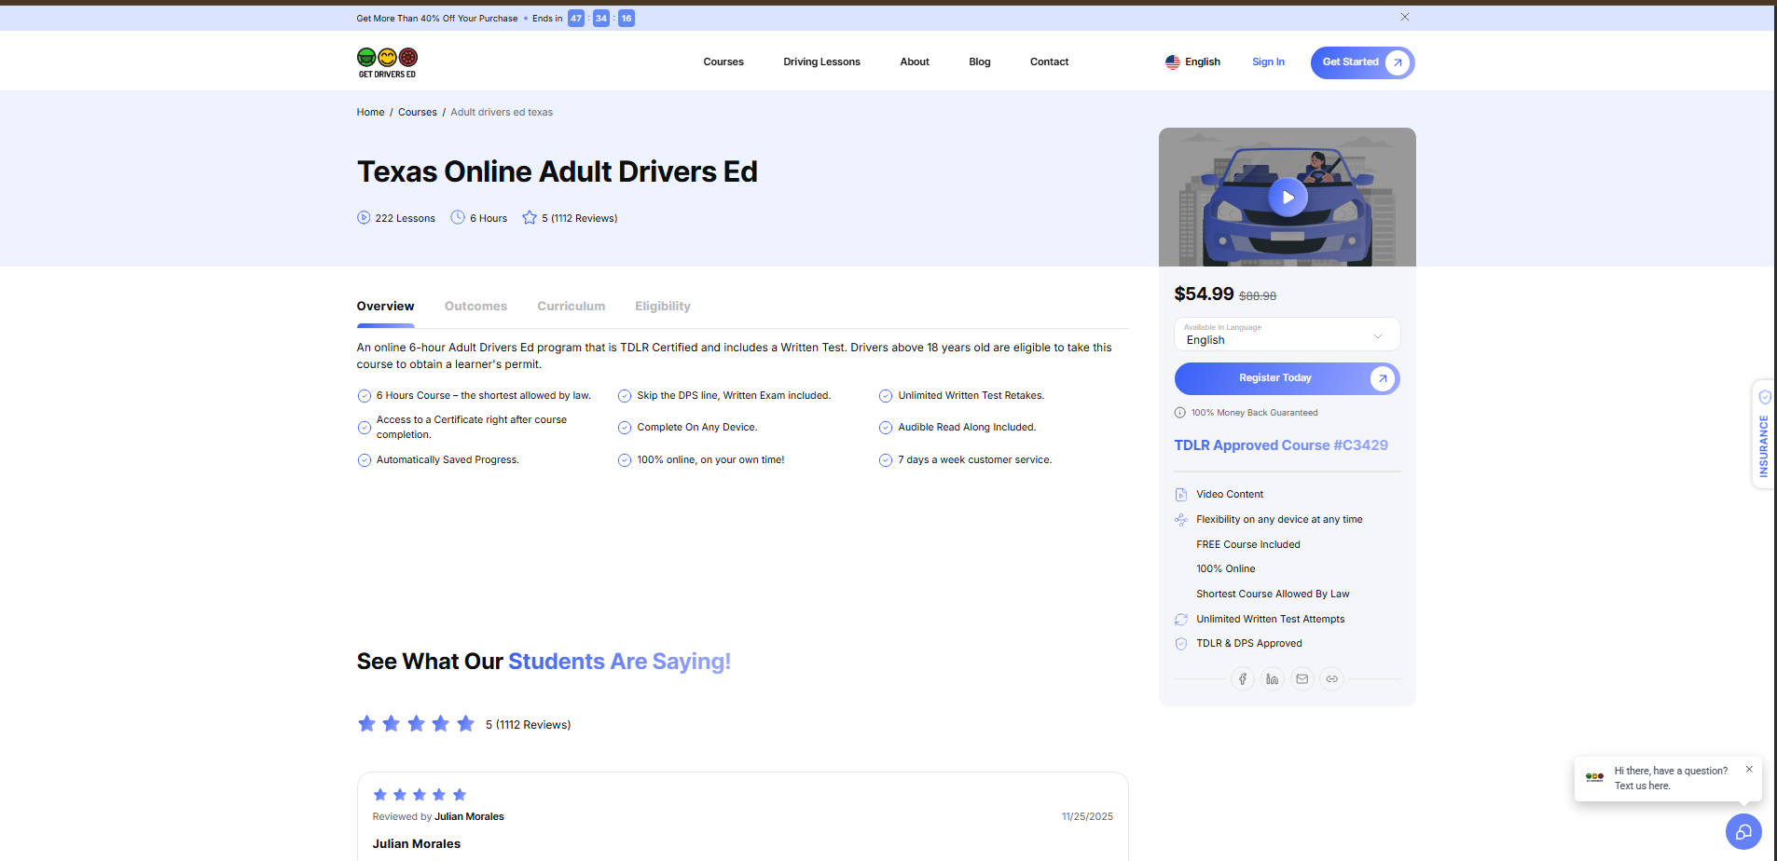Screen dimensions: 1777x861
Task: Click the Hi there chat message
Action: click(x=1671, y=778)
